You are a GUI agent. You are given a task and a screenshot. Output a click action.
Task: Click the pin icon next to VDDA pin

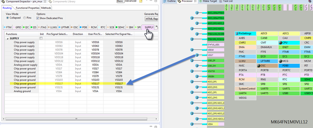tap(192, 124)
